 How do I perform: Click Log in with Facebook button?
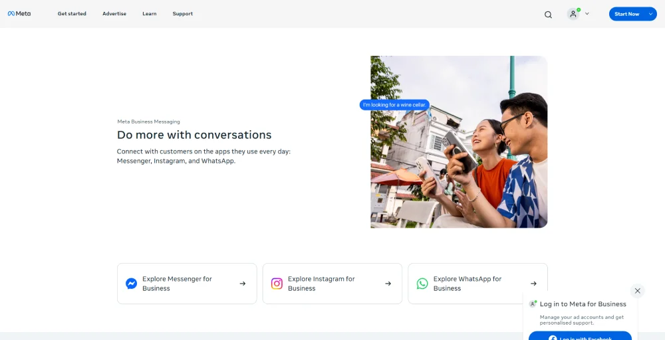[x=580, y=336]
